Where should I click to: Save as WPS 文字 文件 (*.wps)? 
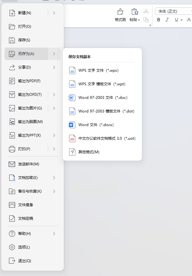(102, 70)
